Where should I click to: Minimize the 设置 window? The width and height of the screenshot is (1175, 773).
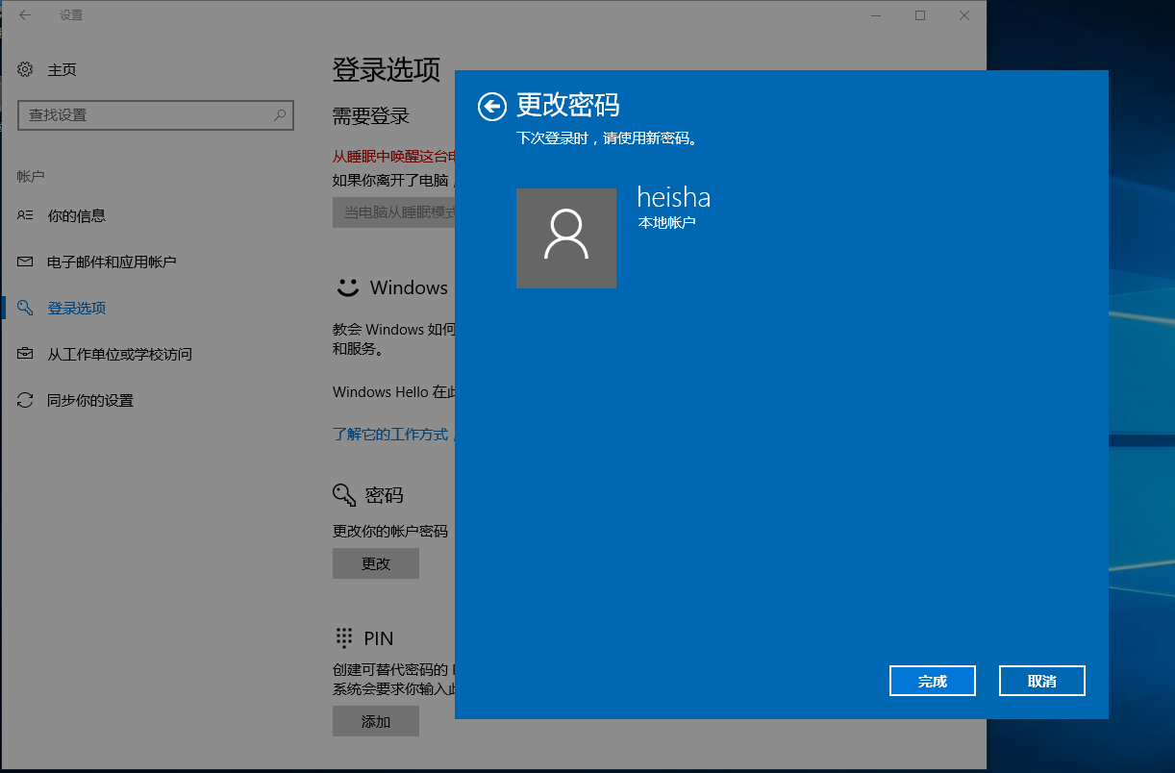click(x=876, y=15)
